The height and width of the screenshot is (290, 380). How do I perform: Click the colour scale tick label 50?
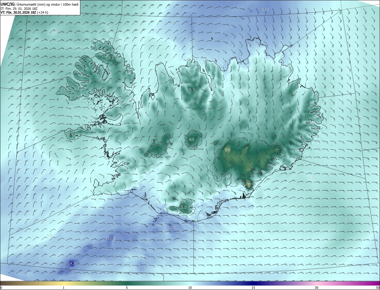378,288
